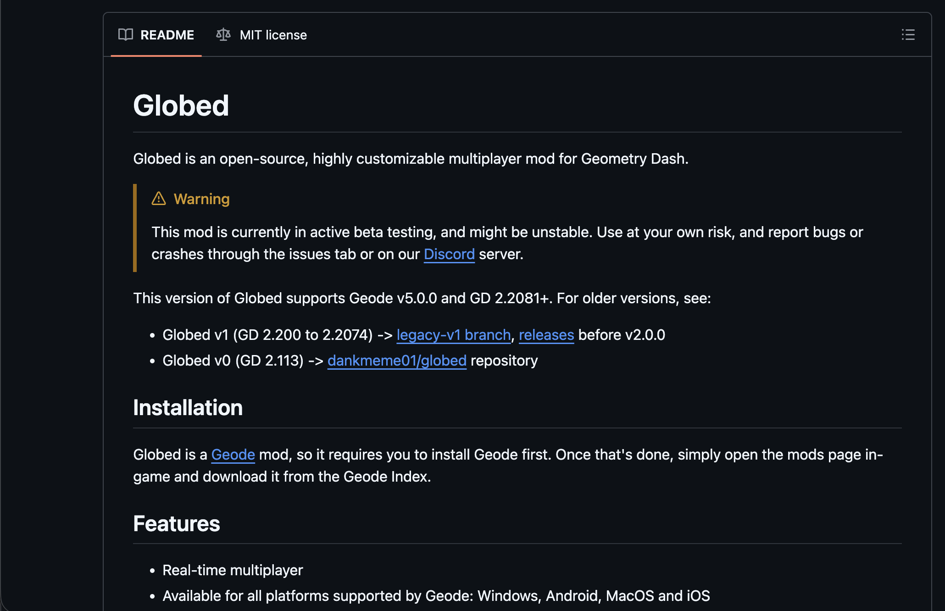Click the Installation section heading
The width and height of the screenshot is (945, 611).
point(188,407)
